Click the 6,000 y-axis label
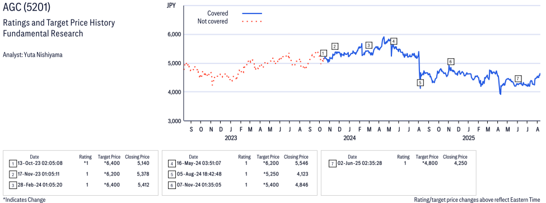The height and width of the screenshot is (203, 546). 175,35
